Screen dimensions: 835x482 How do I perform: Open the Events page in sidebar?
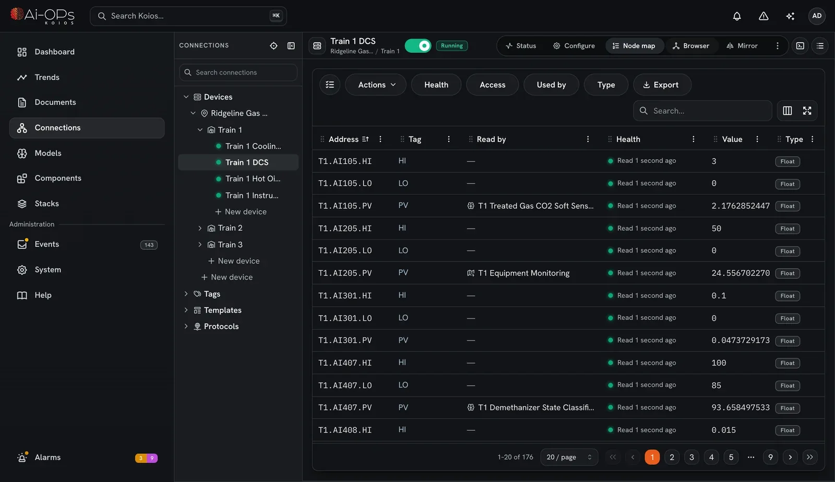[x=87, y=244]
